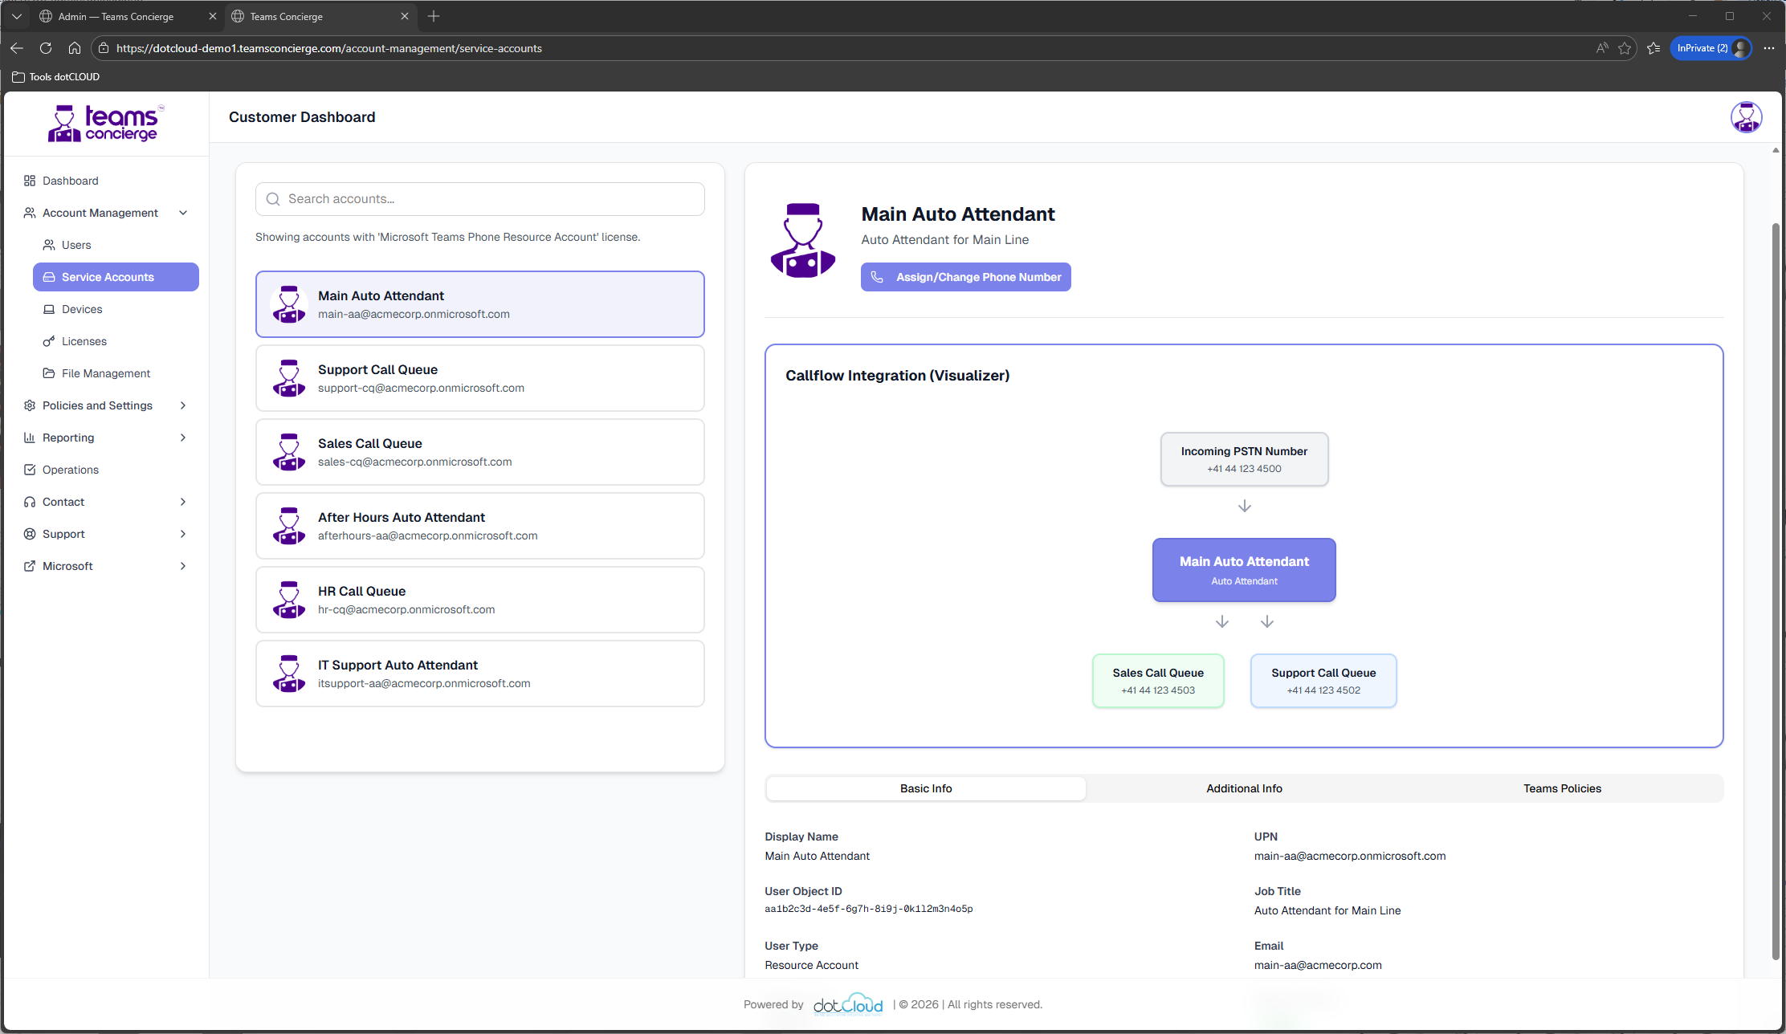Click Assign/Change Phone Number
Screen dimensions: 1786x1034
[x=965, y=276]
